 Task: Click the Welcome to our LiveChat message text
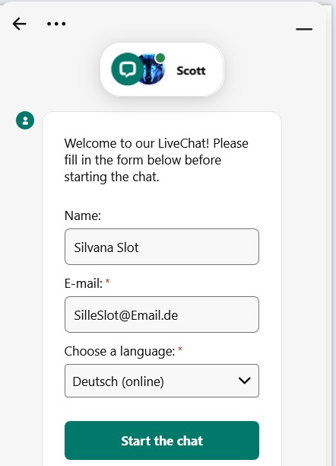pos(156,160)
